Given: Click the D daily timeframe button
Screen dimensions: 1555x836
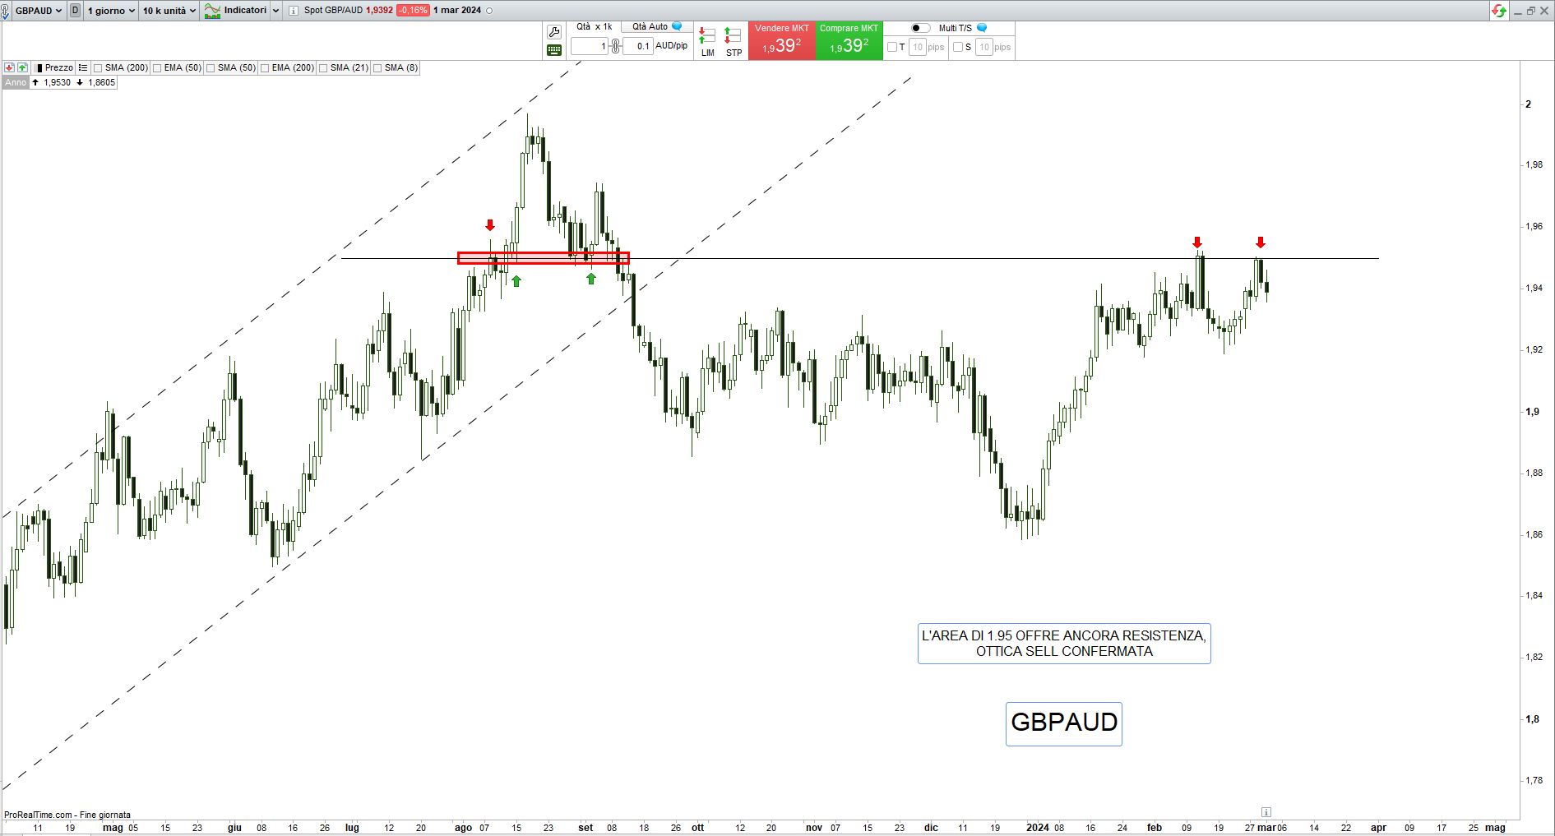Looking at the screenshot, I should click(76, 11).
